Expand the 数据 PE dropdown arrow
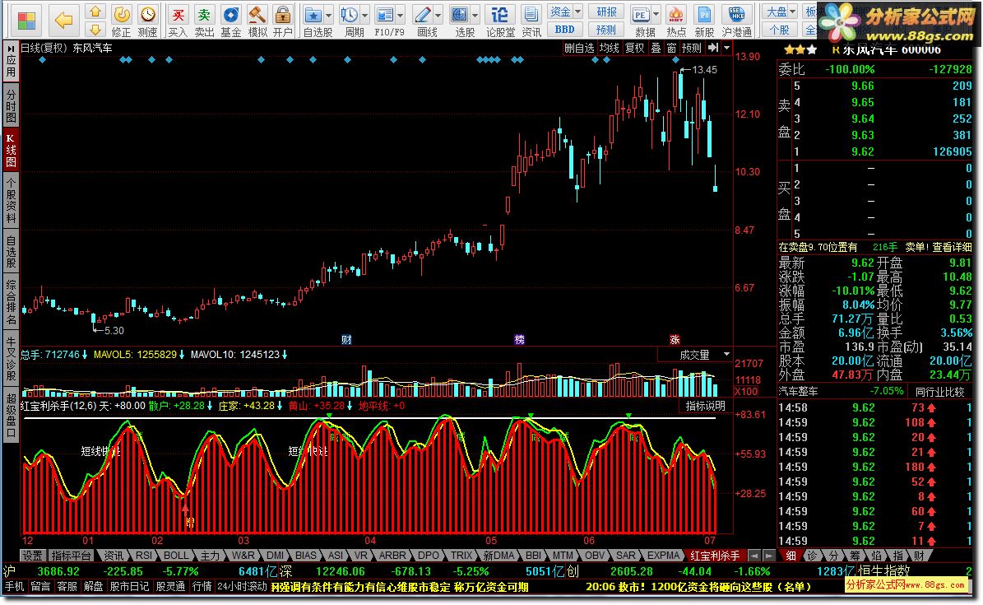 [656, 15]
